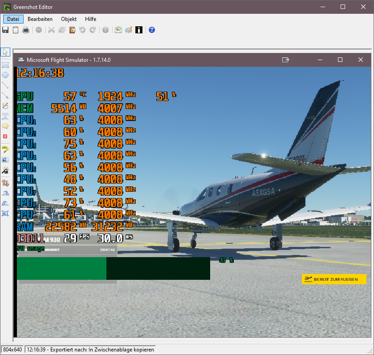Click the Flight Simulator game bar icon

point(285,60)
